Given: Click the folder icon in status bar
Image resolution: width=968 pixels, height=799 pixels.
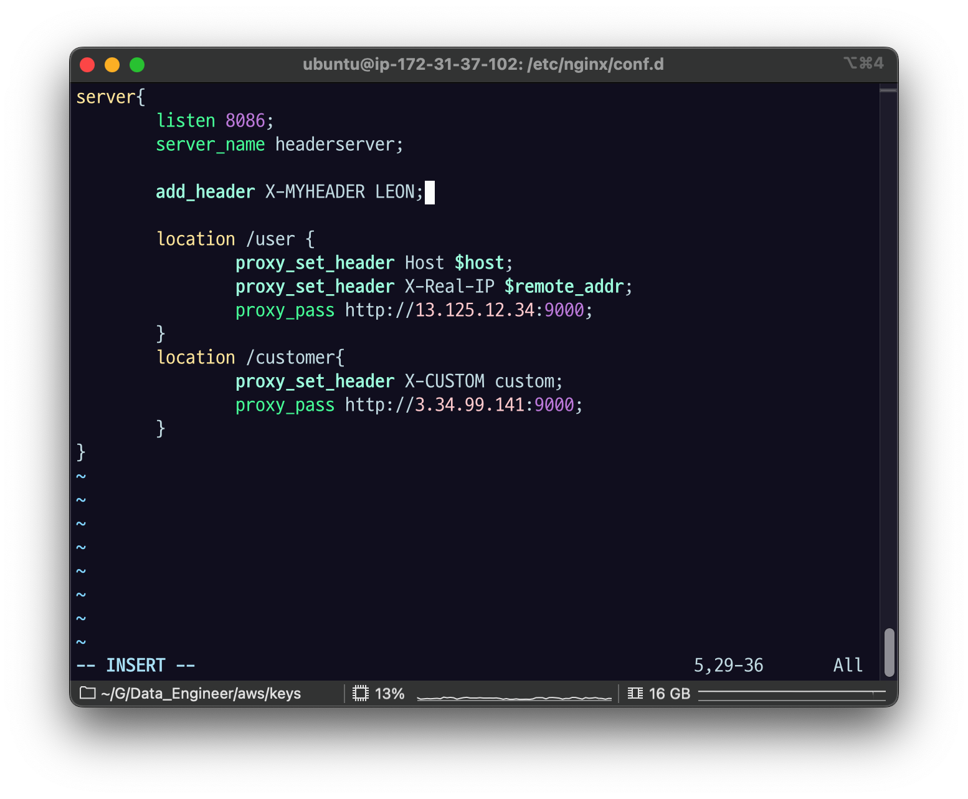Looking at the screenshot, I should point(88,693).
